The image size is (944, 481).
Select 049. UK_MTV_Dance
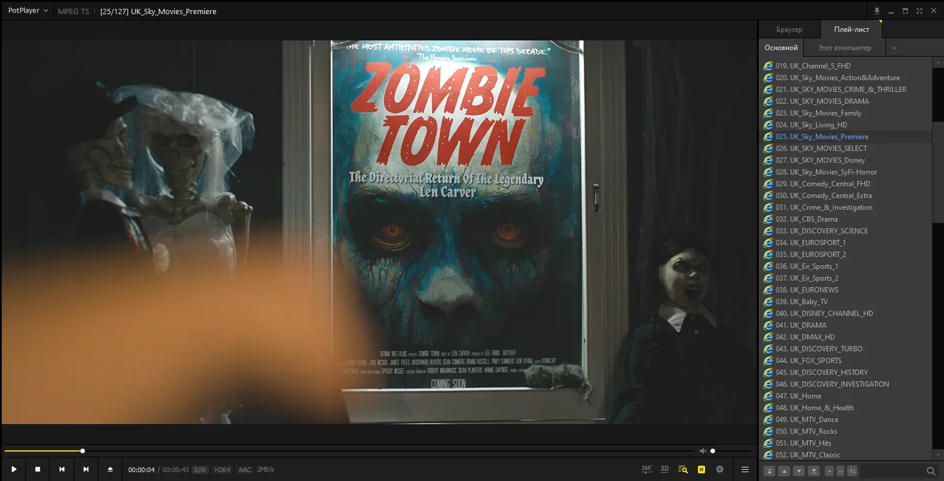click(846, 420)
